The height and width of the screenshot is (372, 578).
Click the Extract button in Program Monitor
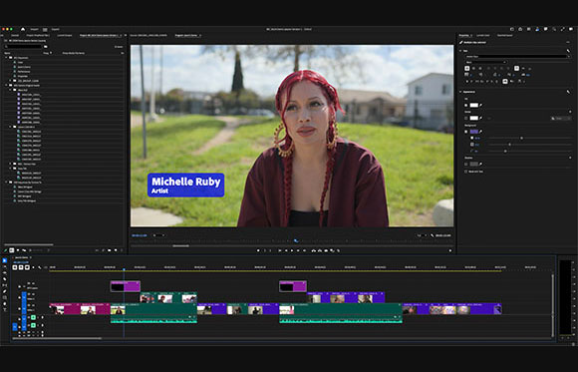tap(320, 250)
